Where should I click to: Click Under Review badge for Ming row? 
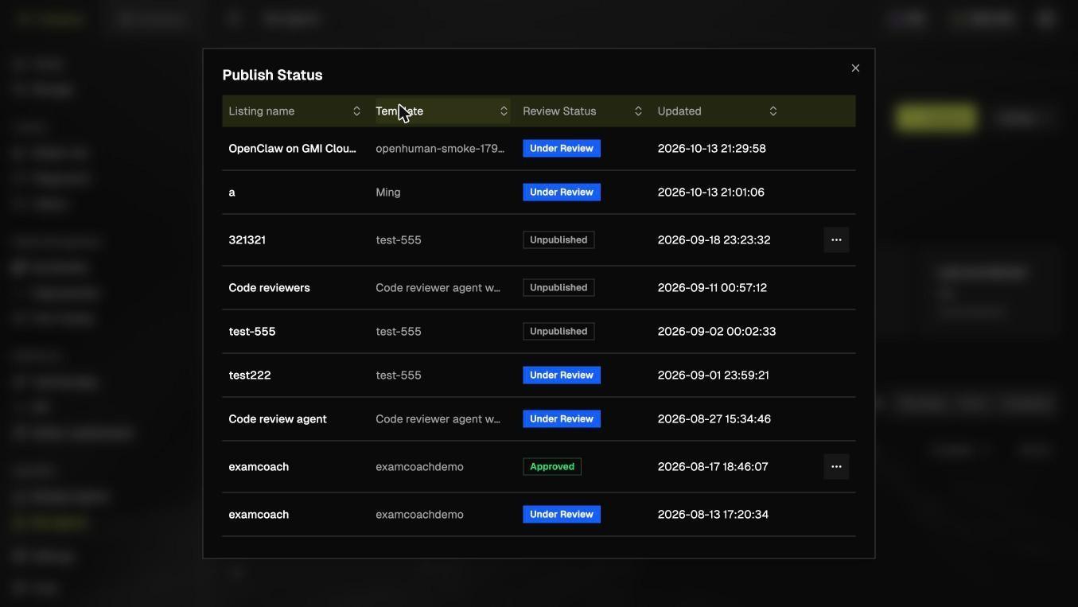(x=562, y=193)
